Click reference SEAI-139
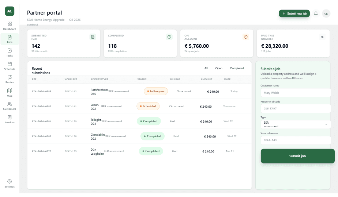The image size is (338, 197). click(x=71, y=121)
